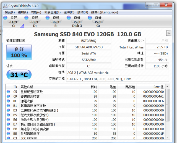Select the 通電次數 attribute row
The image size is (177, 143).
click(85, 101)
